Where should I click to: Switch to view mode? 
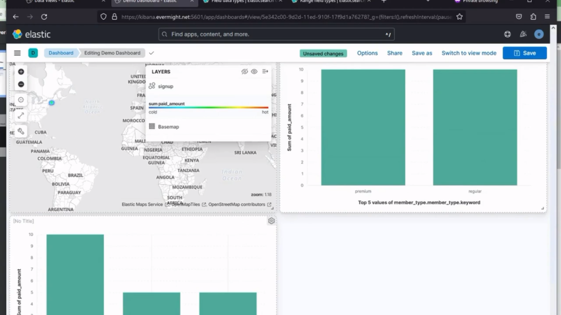(x=469, y=53)
